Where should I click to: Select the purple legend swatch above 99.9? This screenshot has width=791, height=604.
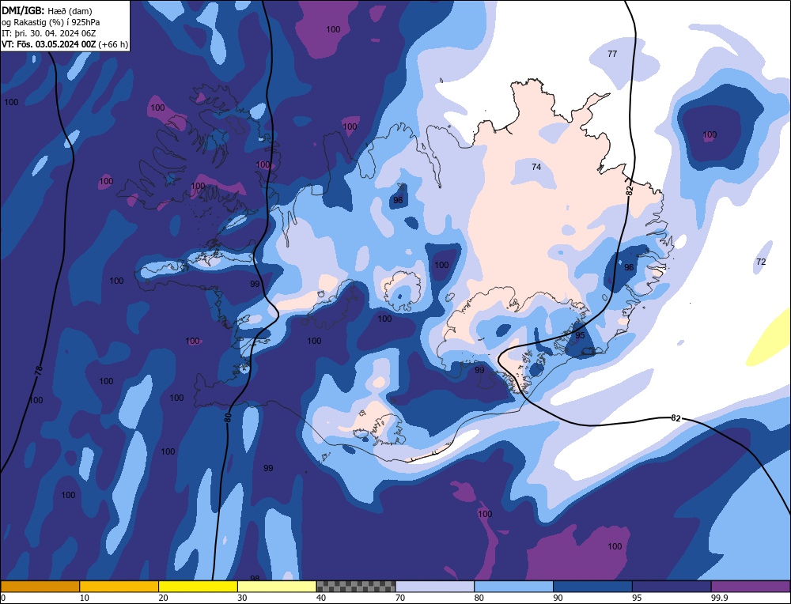[x=751, y=586]
